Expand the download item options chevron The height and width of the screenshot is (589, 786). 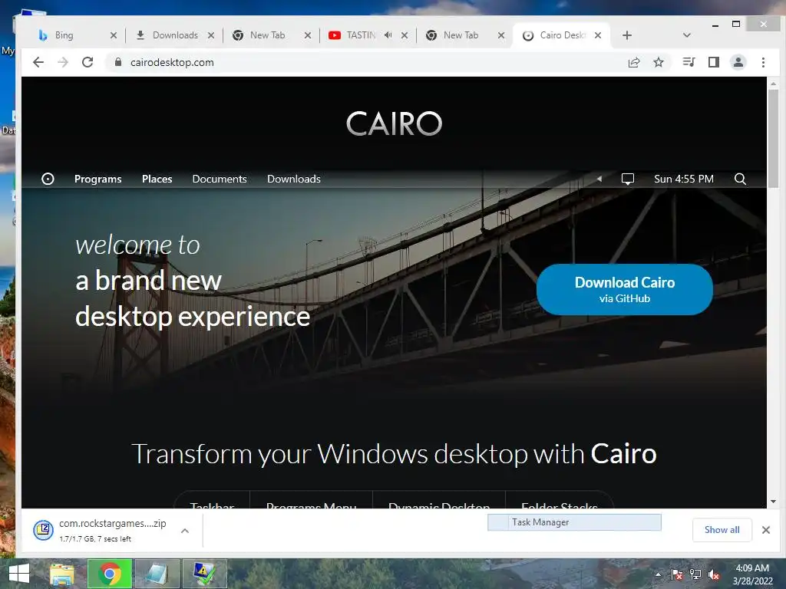185,531
